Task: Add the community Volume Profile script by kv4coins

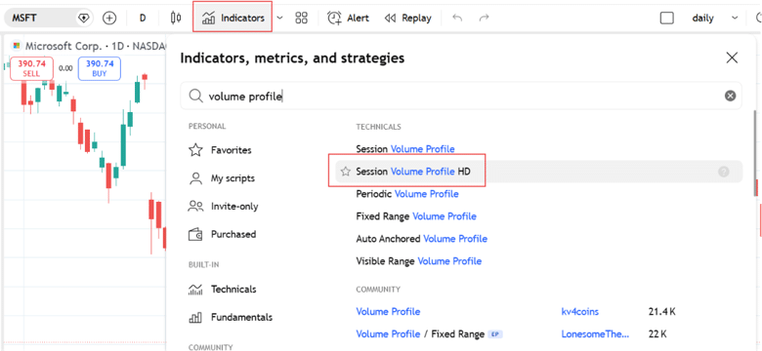Action: pos(388,312)
